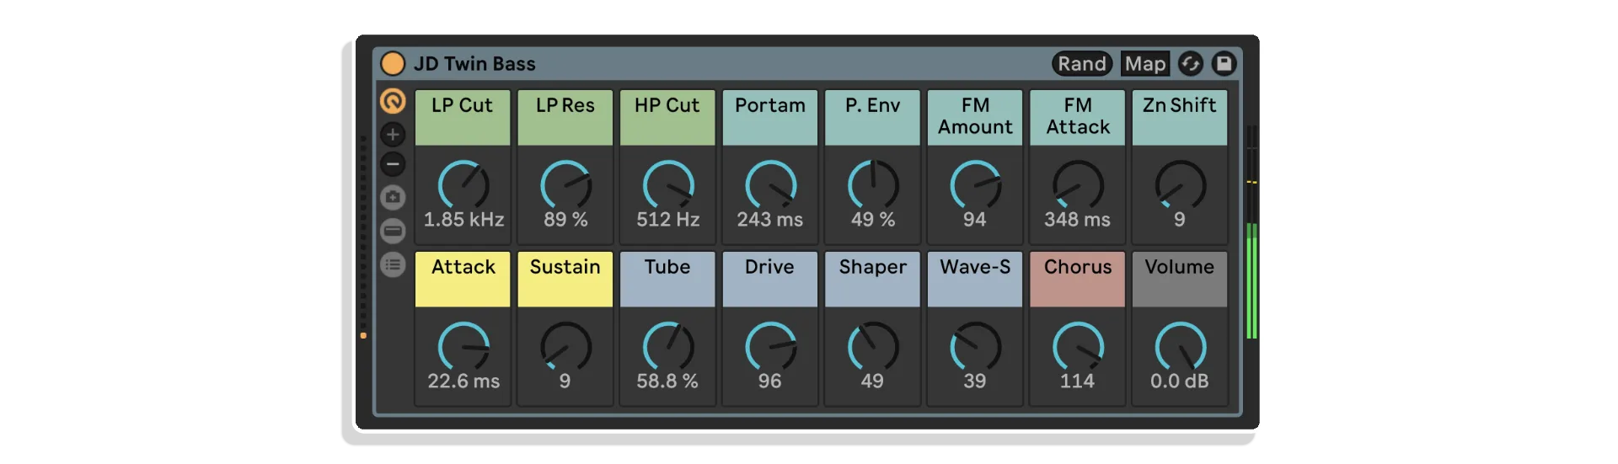Select the yellow Sustain macro label

[x=565, y=279]
